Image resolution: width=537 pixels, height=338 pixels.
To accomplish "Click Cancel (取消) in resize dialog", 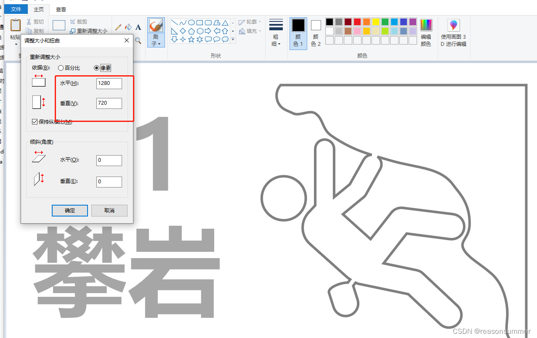I will [x=109, y=210].
